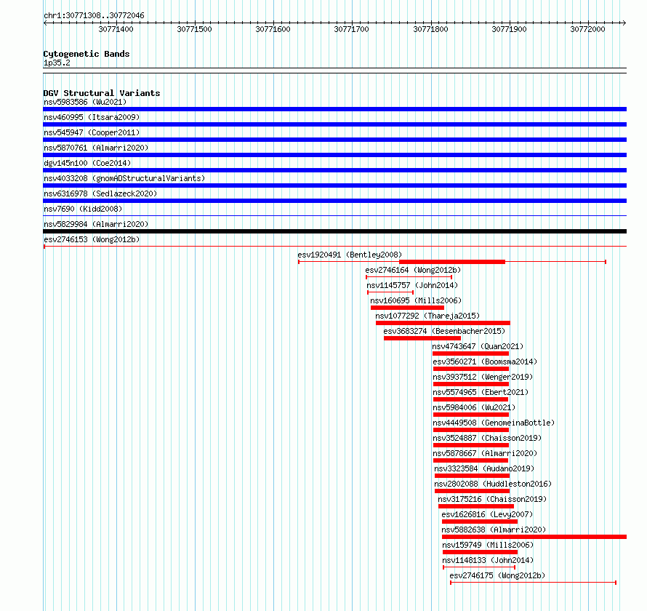Click ruler position 30771700
Screen dimensions: 647x611
(x=351, y=29)
